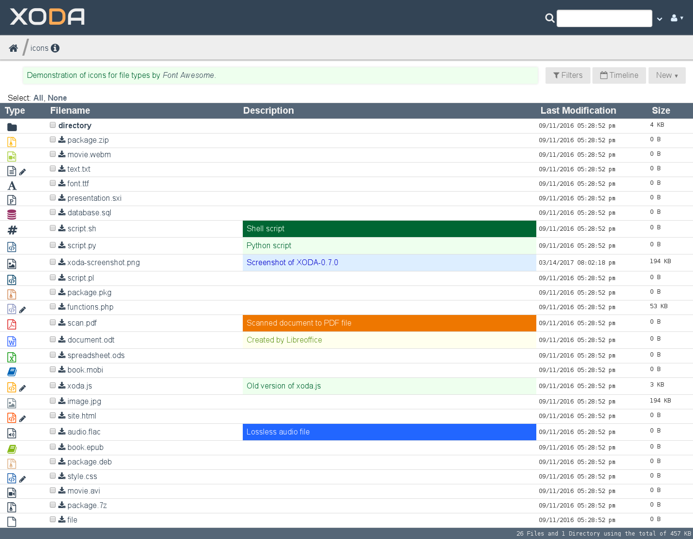Tick the checkbox for xoda-screenshot.png

[52, 261]
